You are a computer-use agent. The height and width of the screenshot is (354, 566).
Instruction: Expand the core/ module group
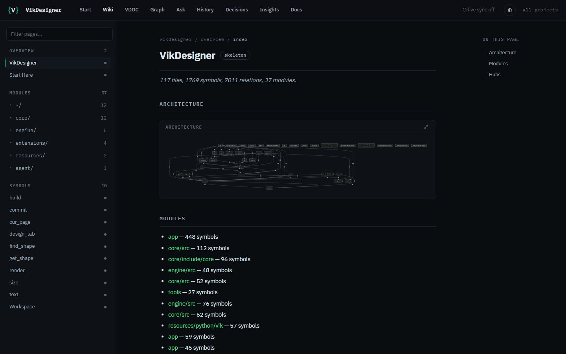[x=58, y=118]
